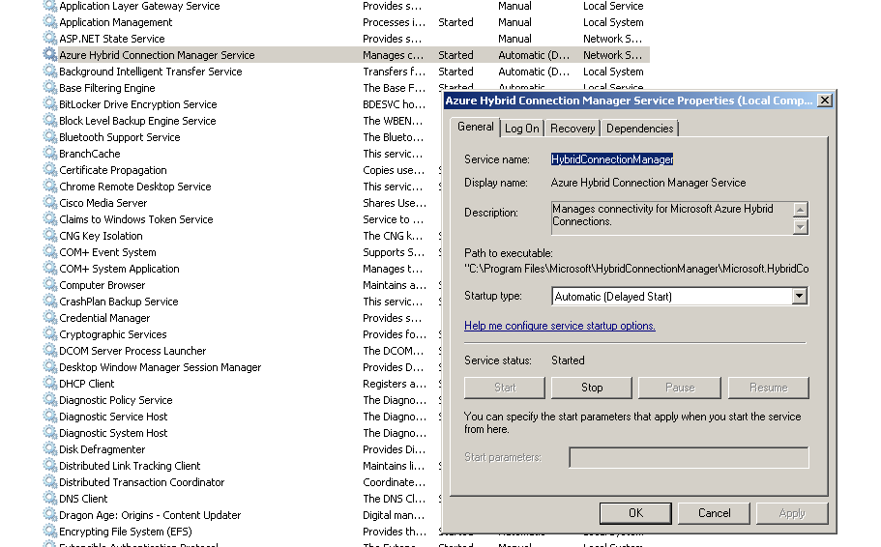Click the gear icon next to Chrome Remote Desktop Service

pyautogui.click(x=50, y=187)
